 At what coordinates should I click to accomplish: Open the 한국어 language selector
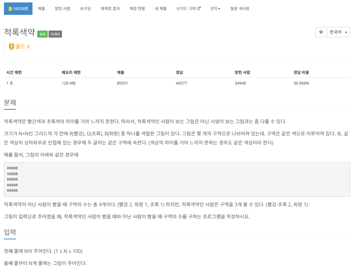[x=336, y=32]
